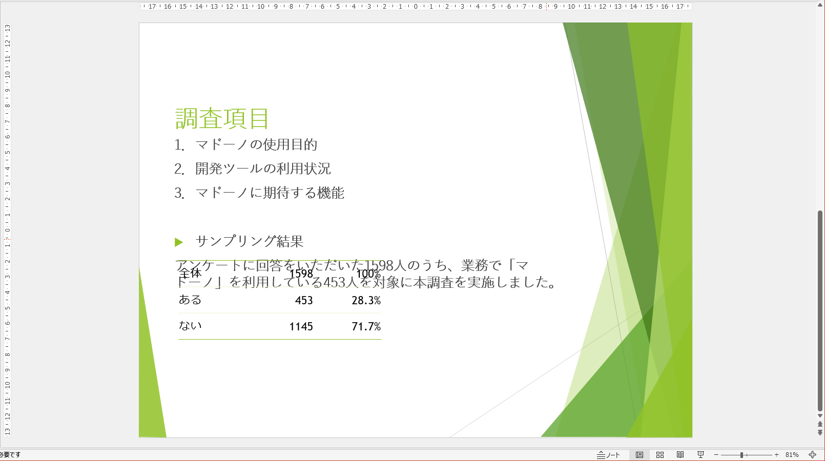Click the table cell 28.3%
The image size is (825, 461).
coord(366,301)
